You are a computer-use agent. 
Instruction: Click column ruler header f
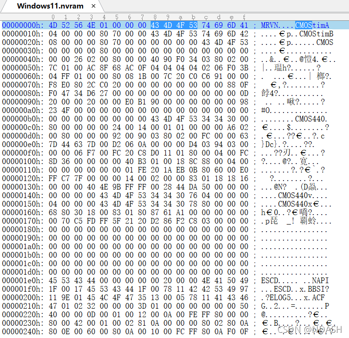coord(244,17)
